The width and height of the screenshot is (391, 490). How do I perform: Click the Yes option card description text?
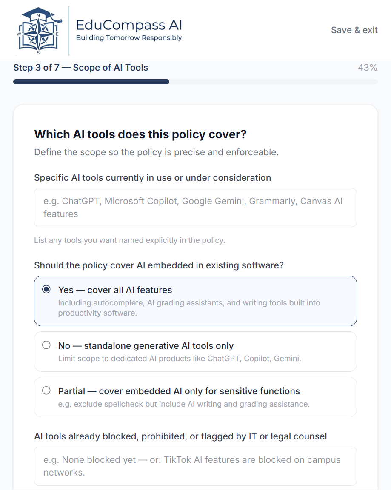pos(189,308)
